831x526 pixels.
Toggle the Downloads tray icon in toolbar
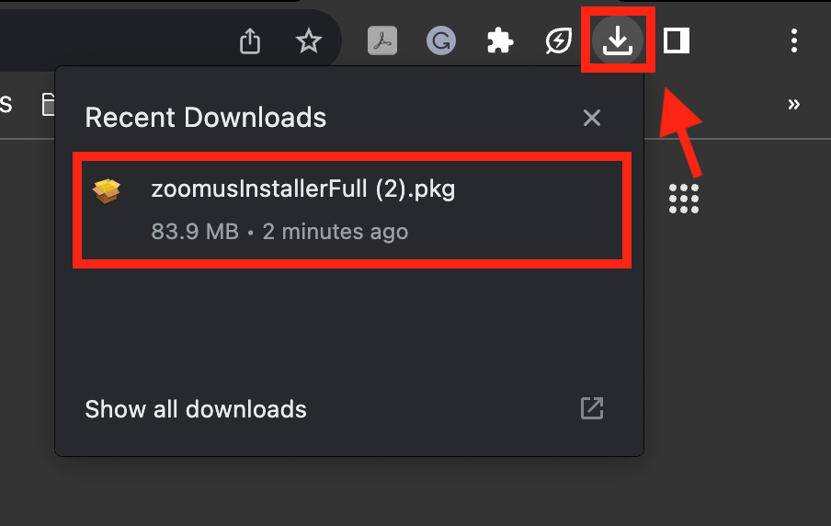tap(618, 40)
